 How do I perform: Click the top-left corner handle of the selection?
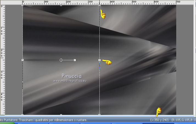[x=23, y=5]
